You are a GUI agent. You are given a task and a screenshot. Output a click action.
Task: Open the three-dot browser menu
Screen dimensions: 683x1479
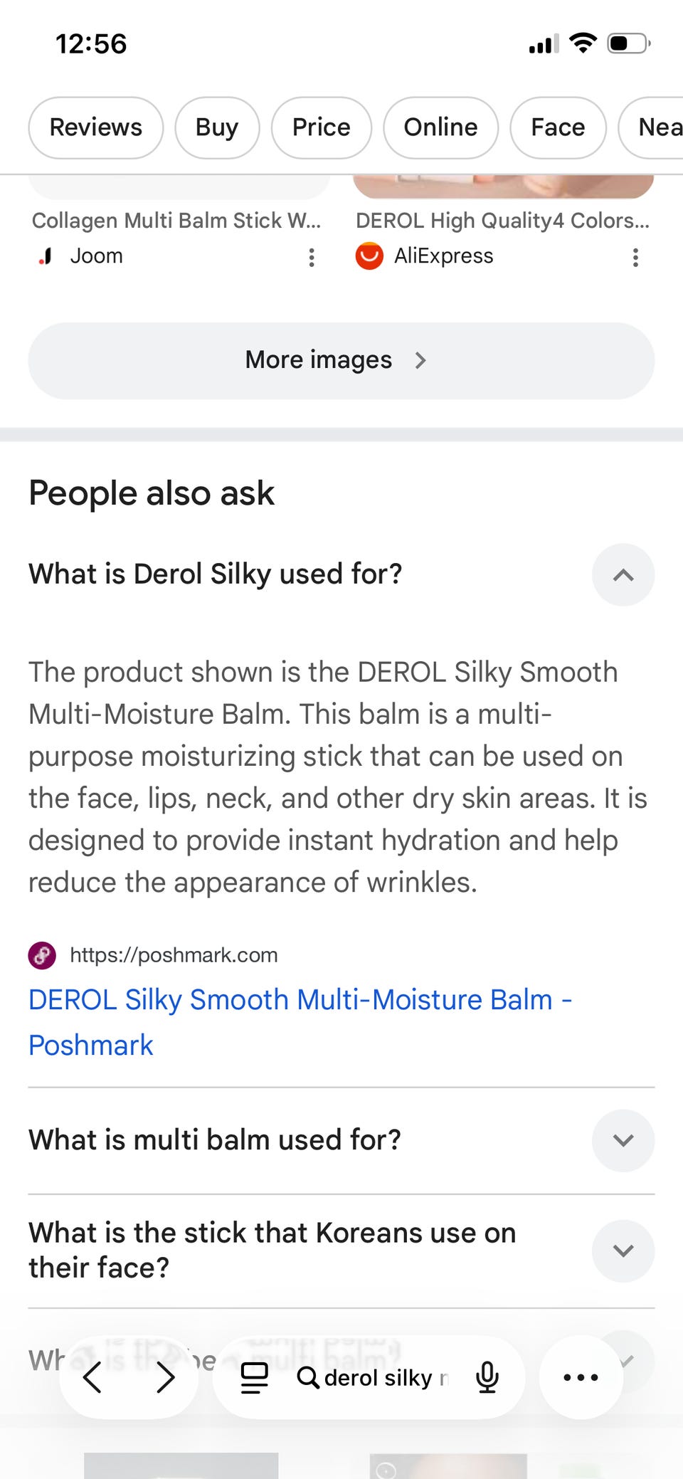[x=581, y=1377]
